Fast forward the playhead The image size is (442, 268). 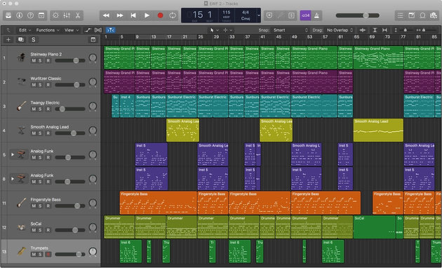120,15
